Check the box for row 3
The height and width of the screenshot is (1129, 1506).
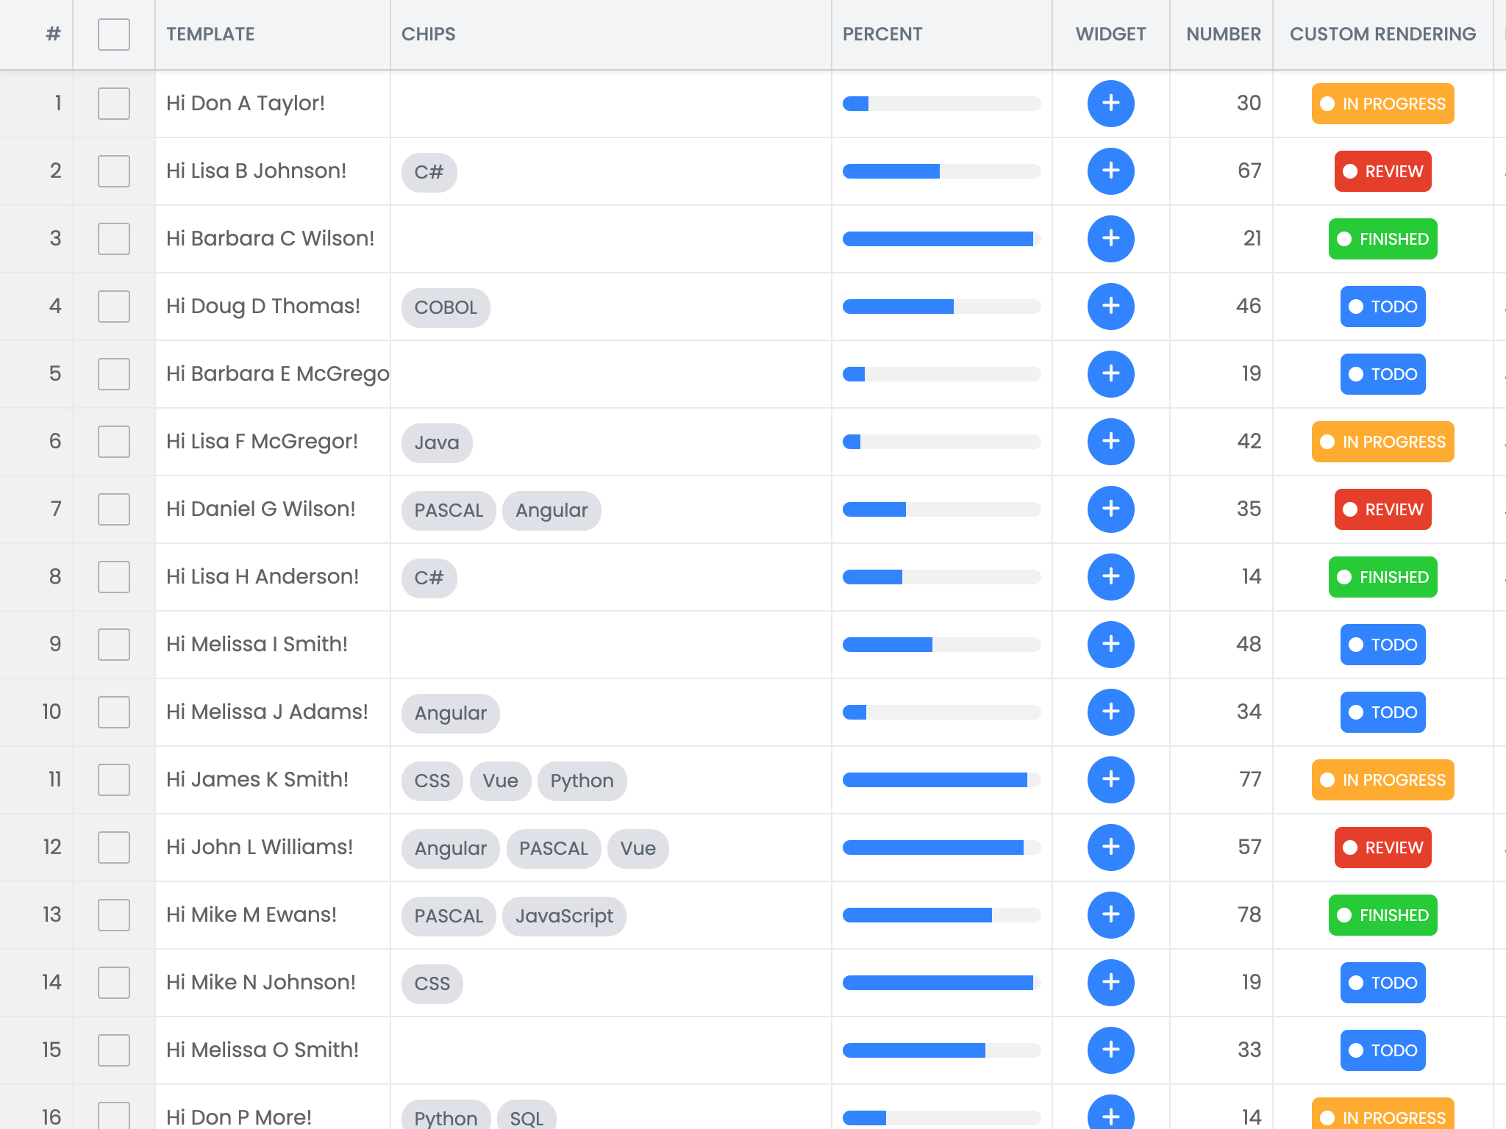click(x=114, y=239)
